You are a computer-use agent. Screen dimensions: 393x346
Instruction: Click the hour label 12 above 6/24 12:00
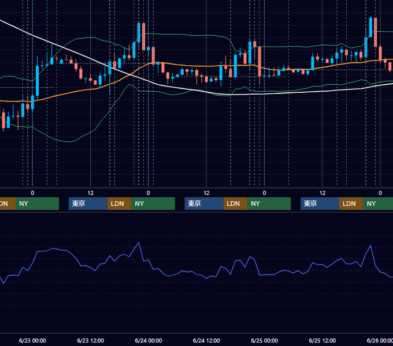(x=206, y=193)
